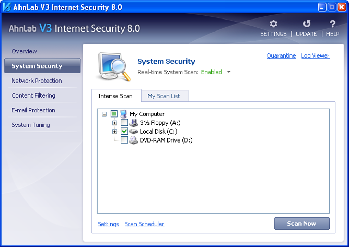Expand the Local Disk (C:) node

click(x=115, y=132)
